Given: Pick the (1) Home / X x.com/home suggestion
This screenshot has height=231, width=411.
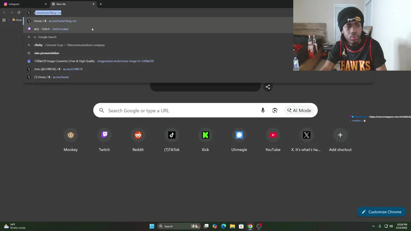Looking at the screenshot, I should (x=198, y=77).
